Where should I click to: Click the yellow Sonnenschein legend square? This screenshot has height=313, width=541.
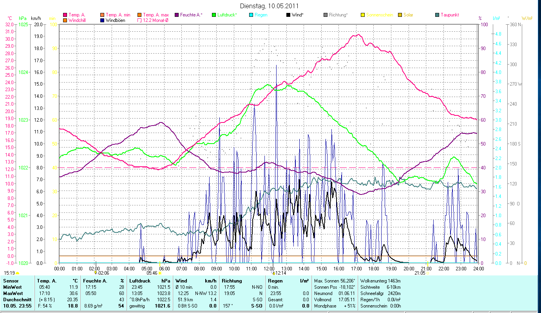(363, 15)
